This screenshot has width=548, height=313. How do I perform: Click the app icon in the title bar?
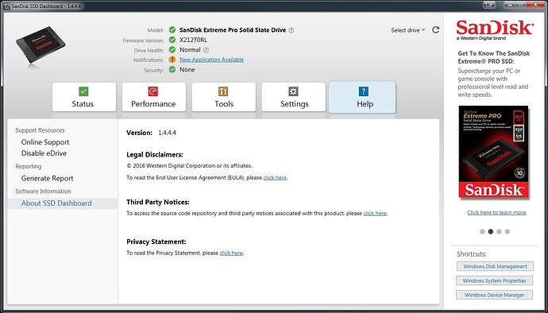6,6
